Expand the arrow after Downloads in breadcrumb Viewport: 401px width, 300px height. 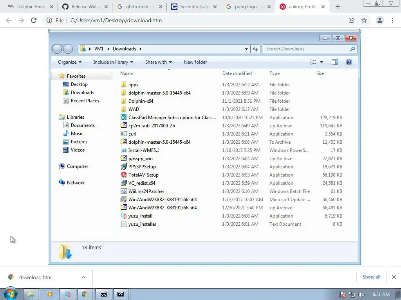pos(141,49)
